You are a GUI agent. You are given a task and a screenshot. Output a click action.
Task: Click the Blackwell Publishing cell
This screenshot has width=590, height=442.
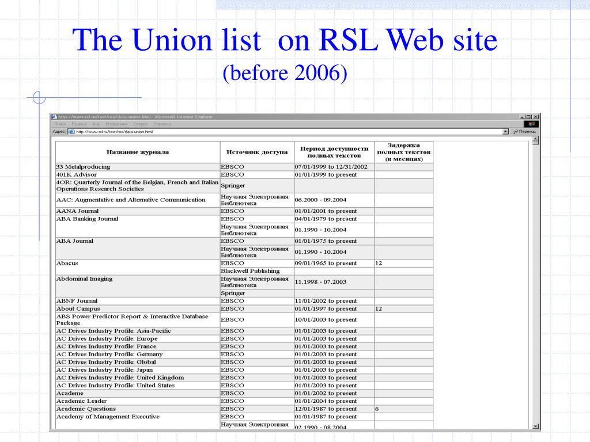point(250,270)
